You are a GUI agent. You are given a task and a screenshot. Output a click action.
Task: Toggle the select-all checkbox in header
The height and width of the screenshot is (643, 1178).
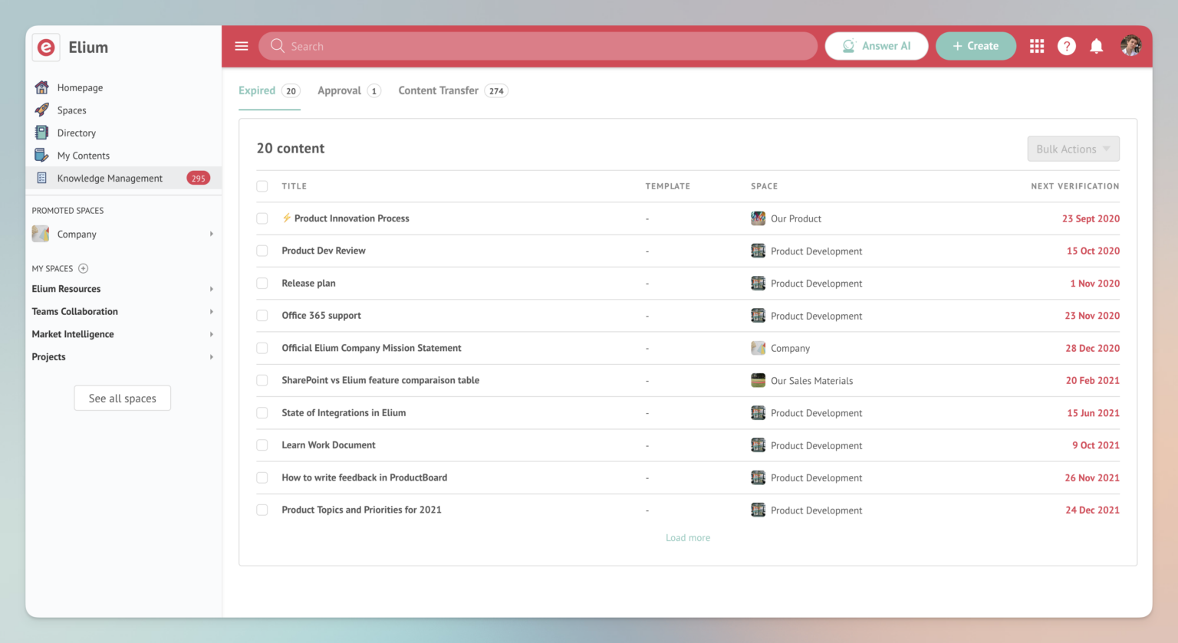[x=262, y=185]
